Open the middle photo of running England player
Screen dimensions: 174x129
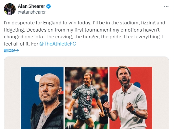[x=86, y=98]
